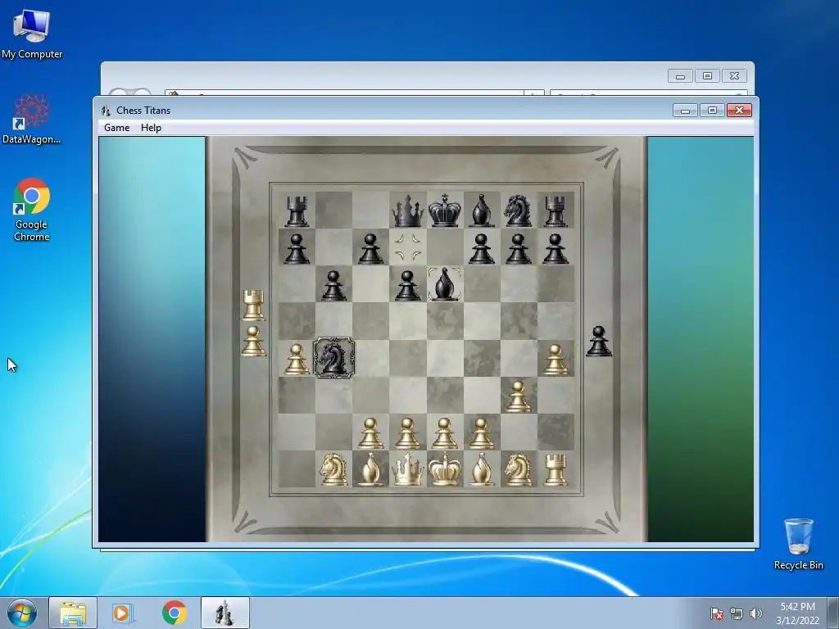Click the white pawn on d2
This screenshot has width=839, height=629.
point(407,432)
